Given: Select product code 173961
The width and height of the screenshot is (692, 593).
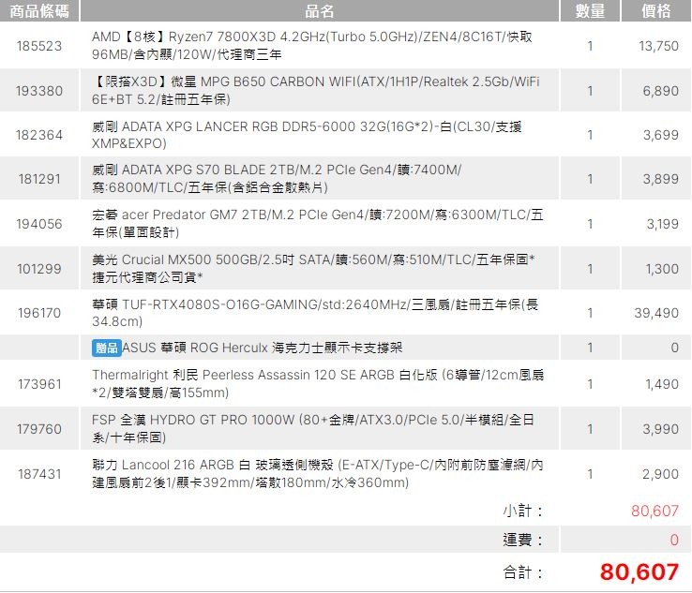Looking at the screenshot, I should pos(39,384).
